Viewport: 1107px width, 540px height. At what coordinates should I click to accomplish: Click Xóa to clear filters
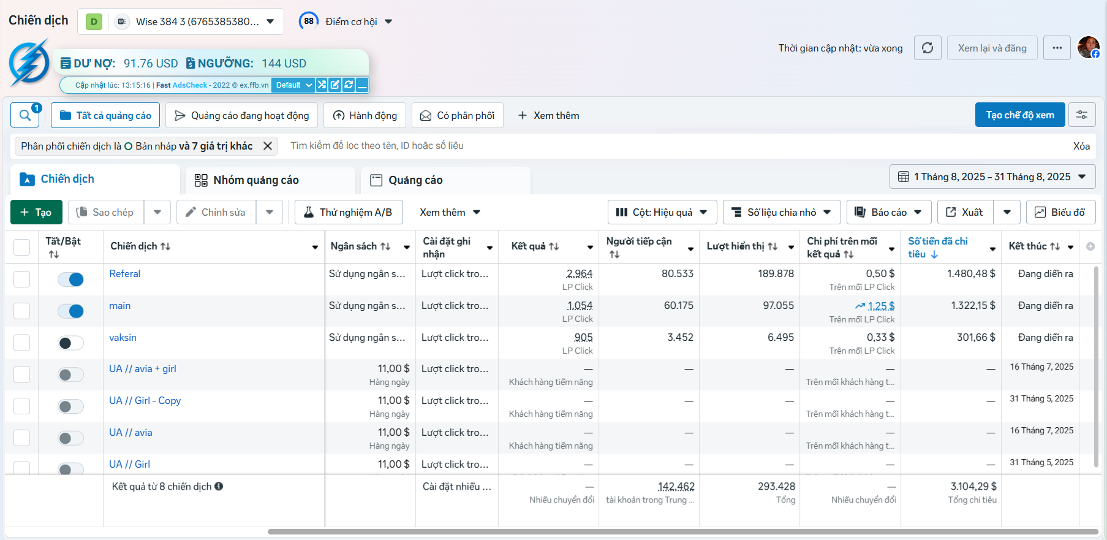point(1081,146)
